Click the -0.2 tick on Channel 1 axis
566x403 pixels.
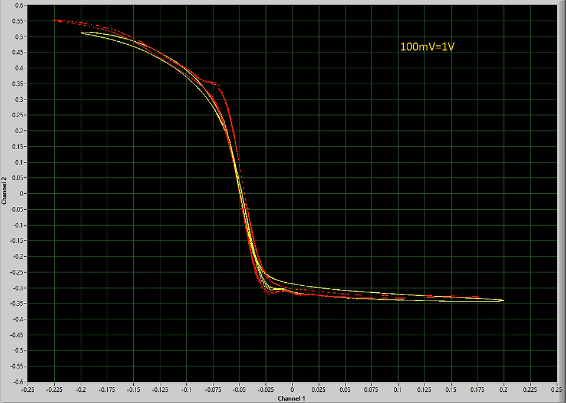point(81,389)
